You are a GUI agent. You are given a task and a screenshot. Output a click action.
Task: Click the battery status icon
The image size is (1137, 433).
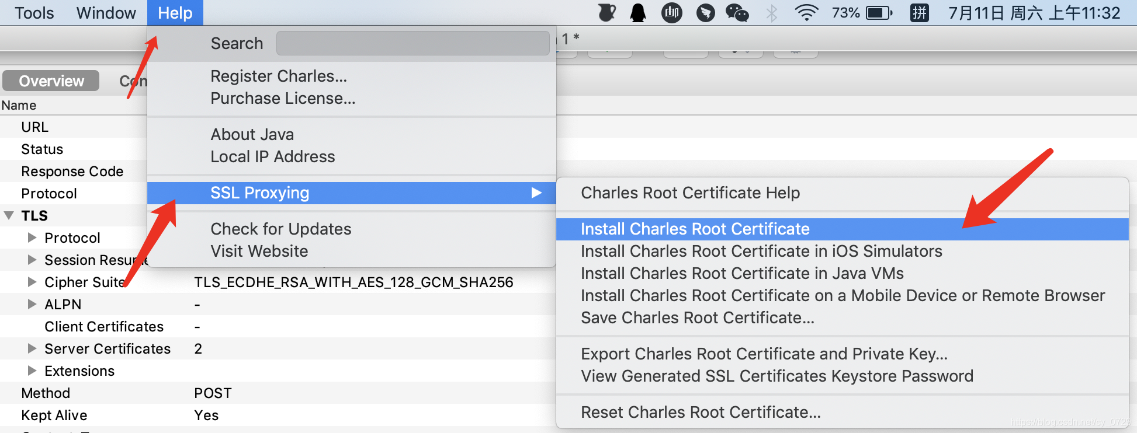click(x=879, y=13)
